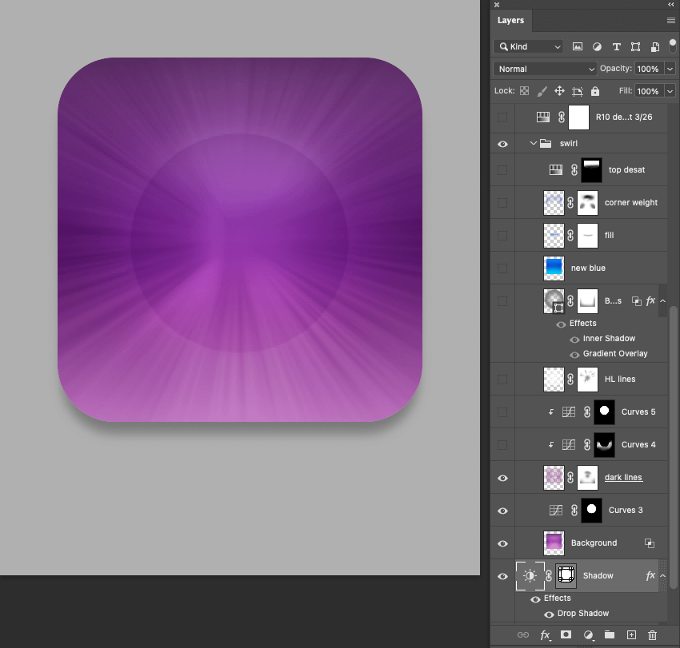Open the Normal blend mode dropdown
Viewport: 680px width, 648px height.
(545, 69)
